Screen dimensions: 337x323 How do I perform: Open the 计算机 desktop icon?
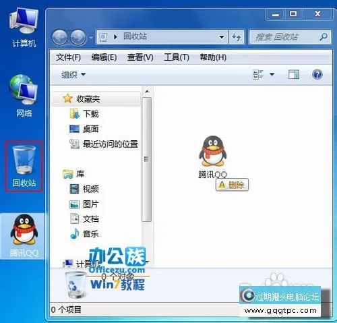click(x=24, y=27)
